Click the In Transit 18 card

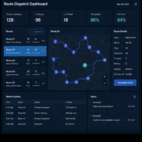click(73, 17)
